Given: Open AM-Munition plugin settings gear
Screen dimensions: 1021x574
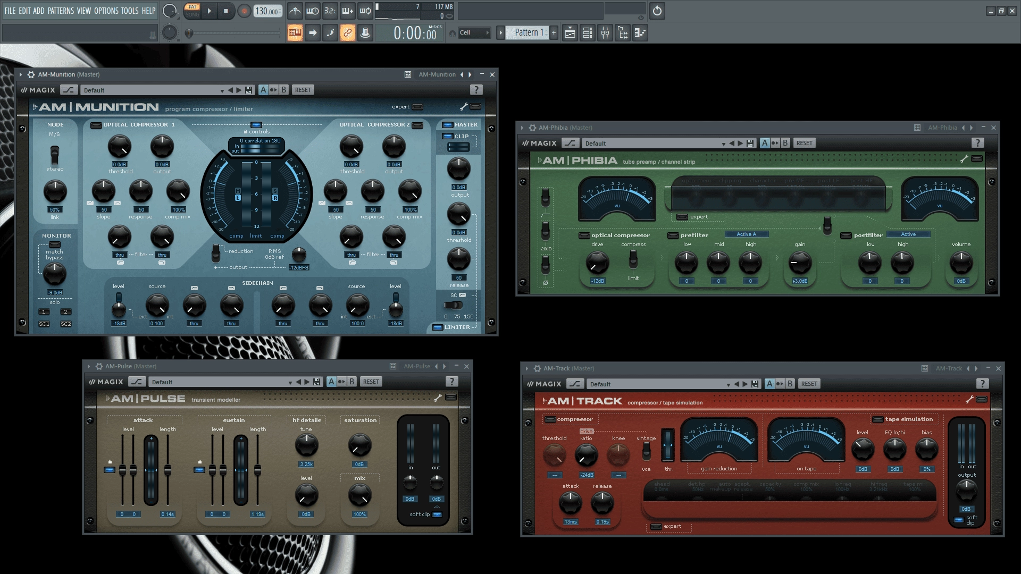Looking at the screenshot, I should pyautogui.click(x=31, y=74).
